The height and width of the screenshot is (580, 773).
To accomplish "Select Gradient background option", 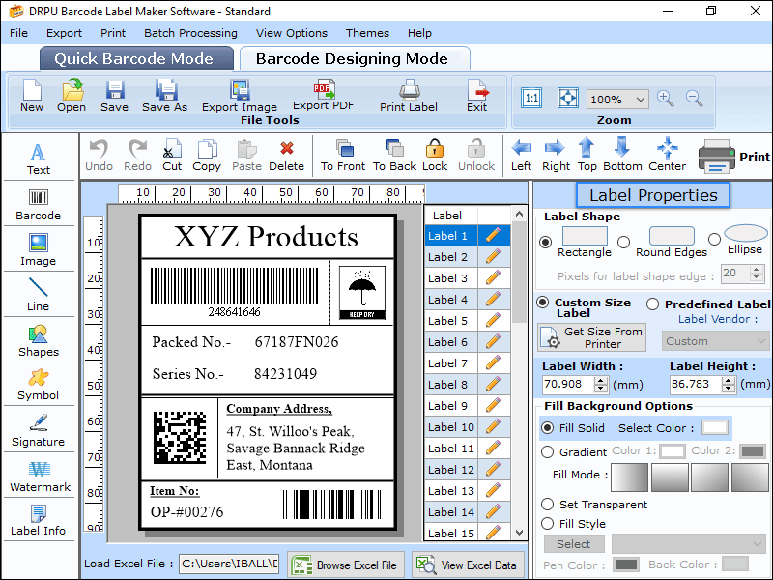I will click(x=547, y=452).
